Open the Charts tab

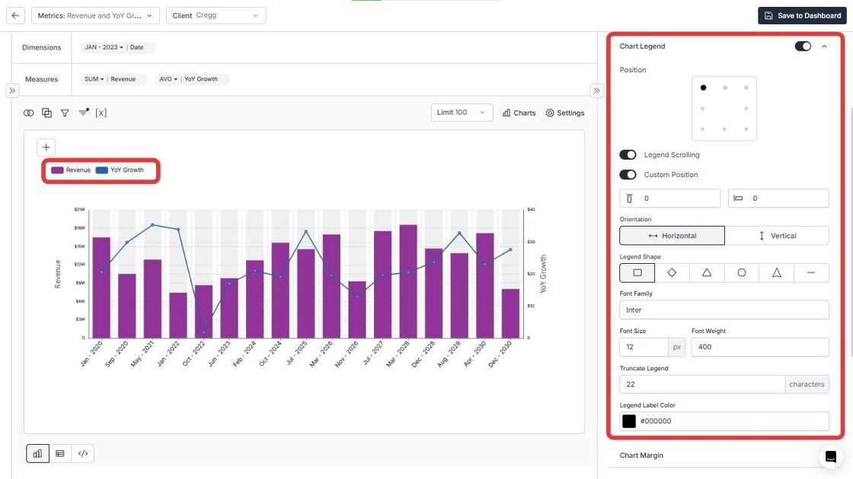(x=519, y=113)
